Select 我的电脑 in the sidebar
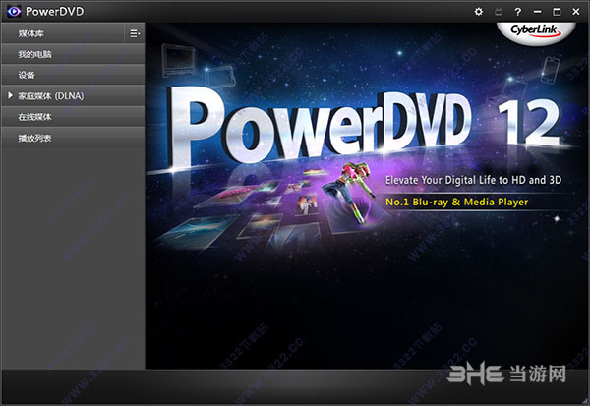 pyautogui.click(x=73, y=54)
